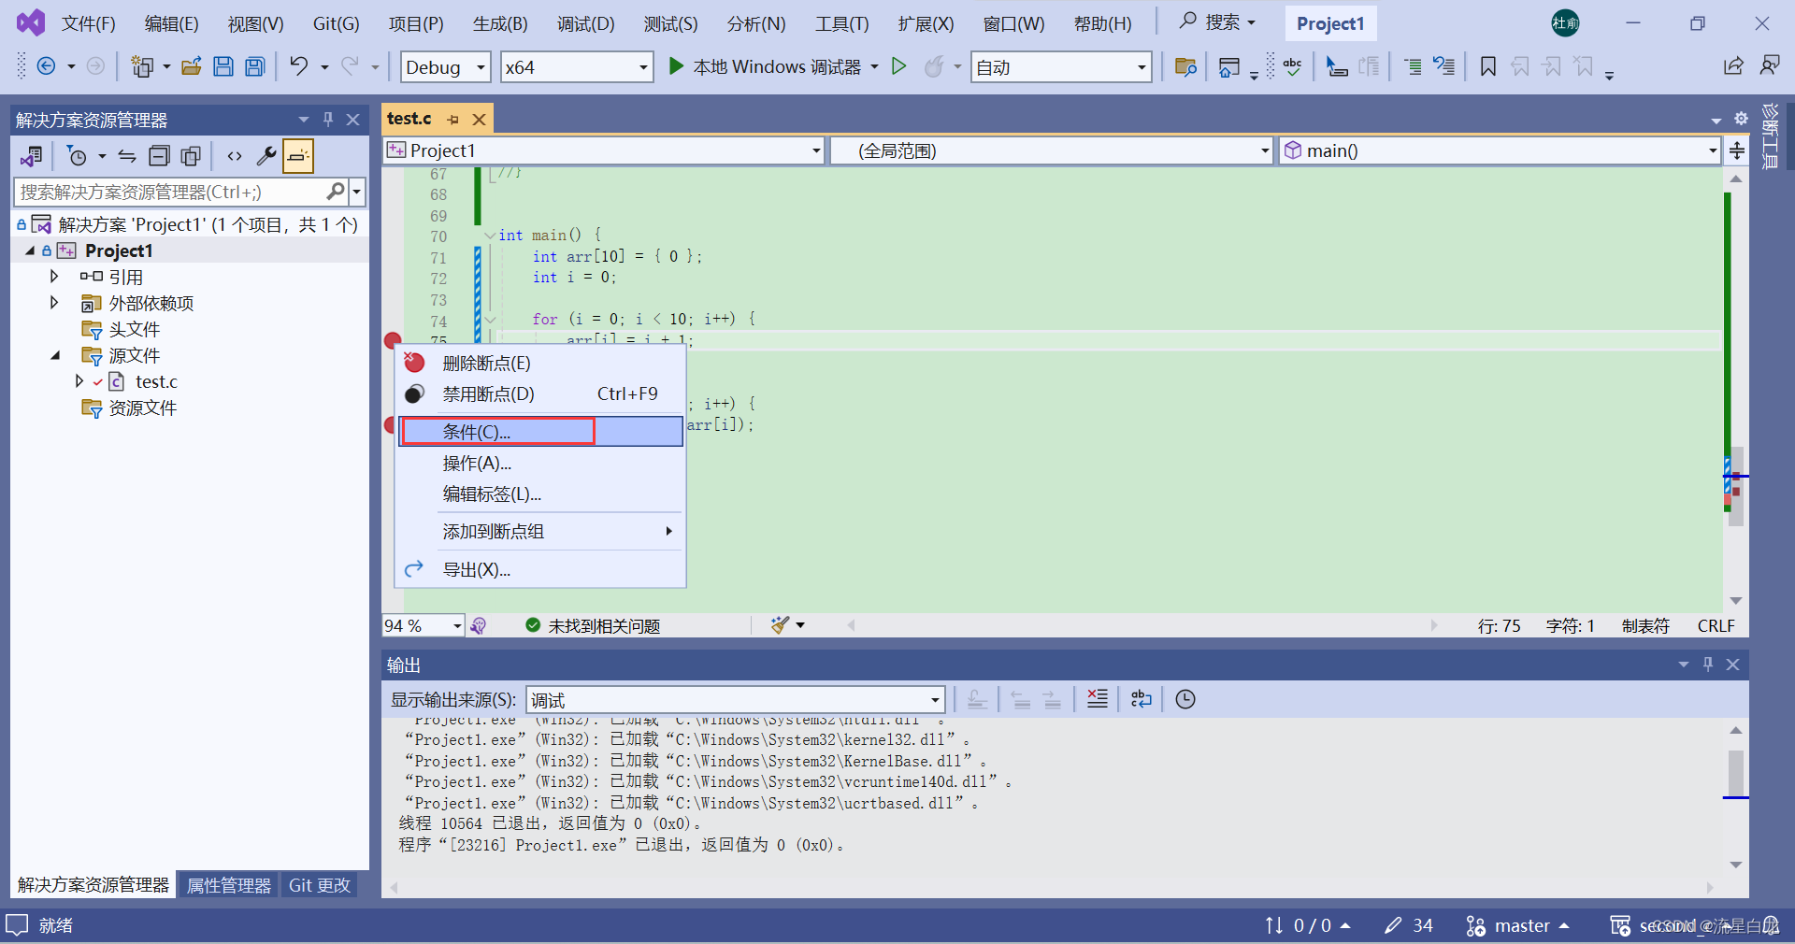1795x944 pixels.
Task: Click the split editor icon beside main()
Action: pyautogui.click(x=1737, y=150)
